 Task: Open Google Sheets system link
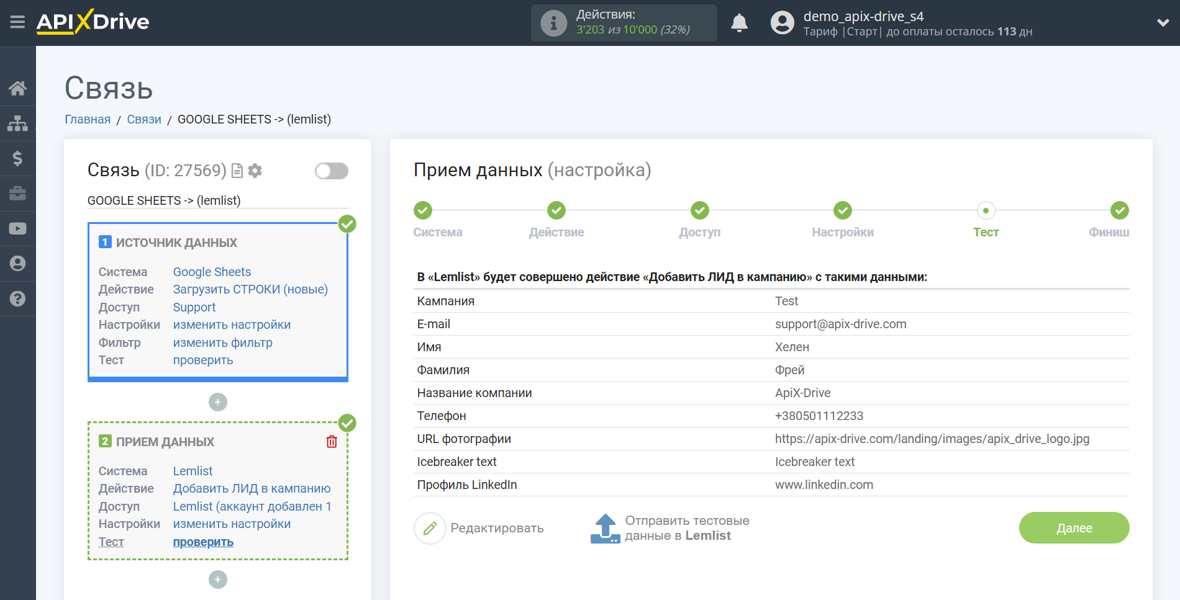(x=212, y=272)
